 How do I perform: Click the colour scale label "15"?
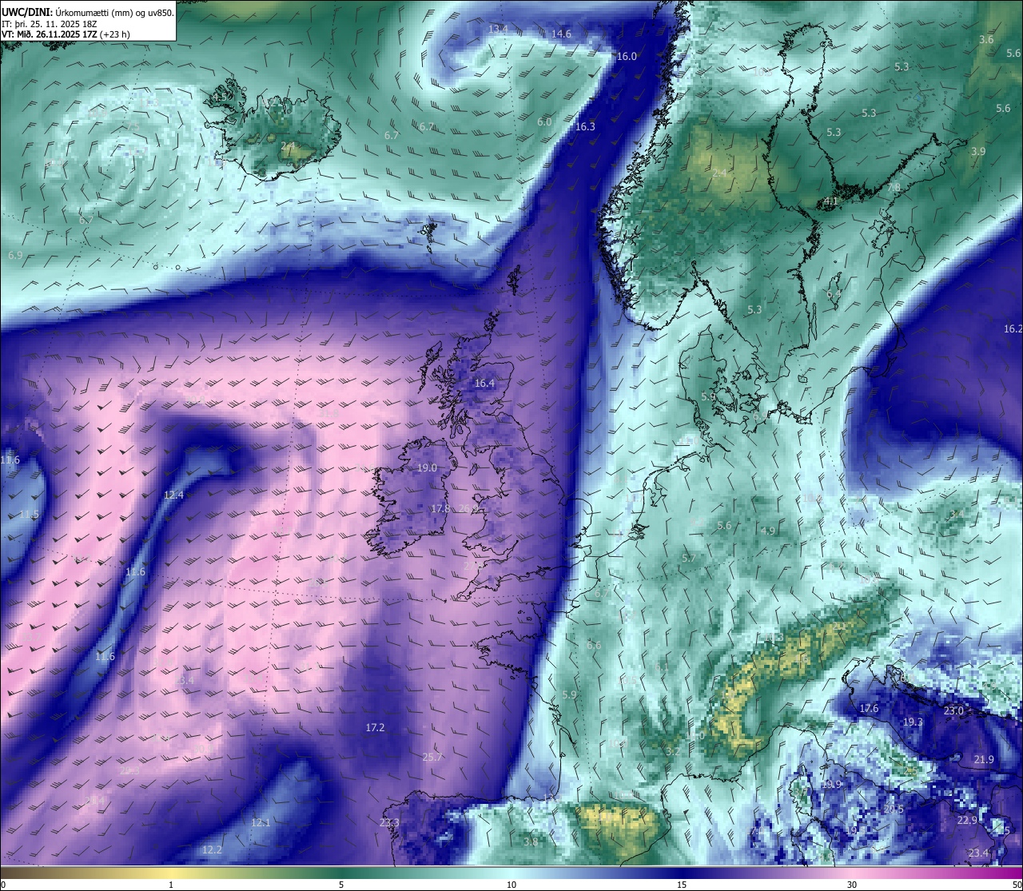pyautogui.click(x=682, y=885)
